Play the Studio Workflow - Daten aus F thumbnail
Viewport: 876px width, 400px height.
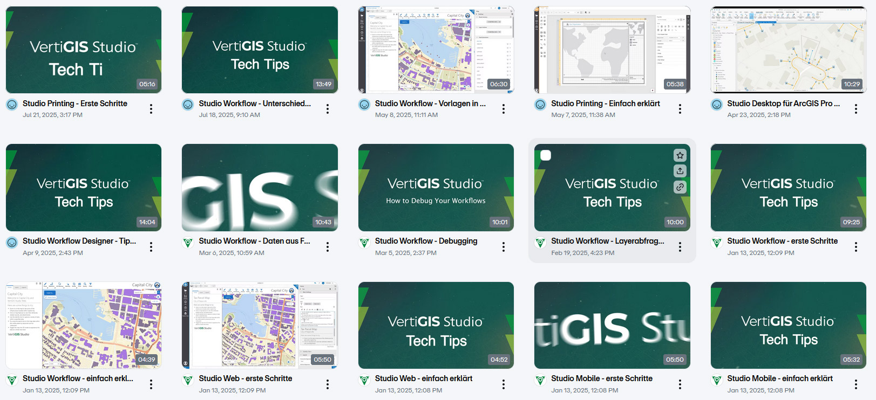coord(260,188)
